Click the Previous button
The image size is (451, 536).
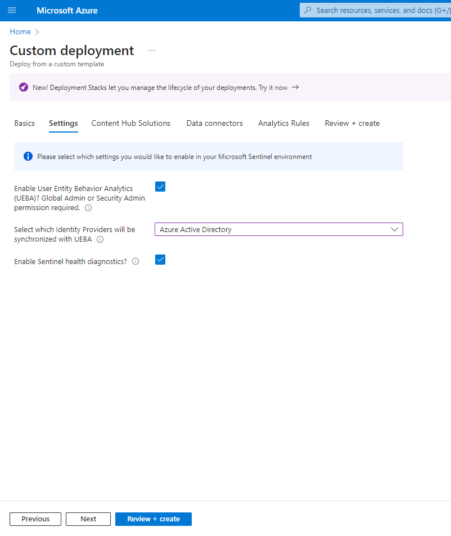35,519
